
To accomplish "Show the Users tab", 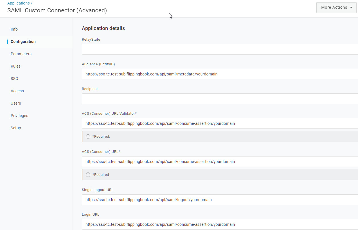I will point(16,103).
